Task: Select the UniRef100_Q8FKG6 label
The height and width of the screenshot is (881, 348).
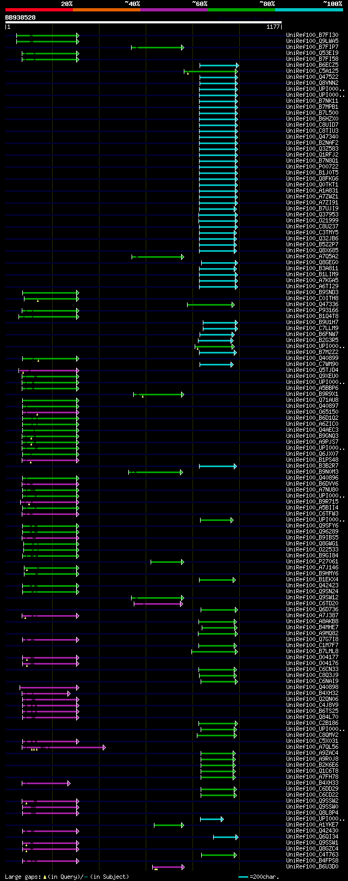Action: (312, 179)
